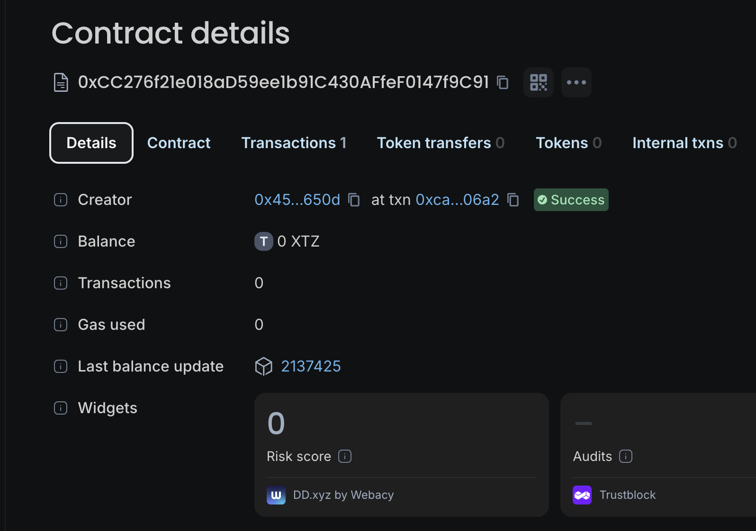Screen dimensions: 756x531
Task: Click the contract document icon beside the address
Action: [61, 81]
